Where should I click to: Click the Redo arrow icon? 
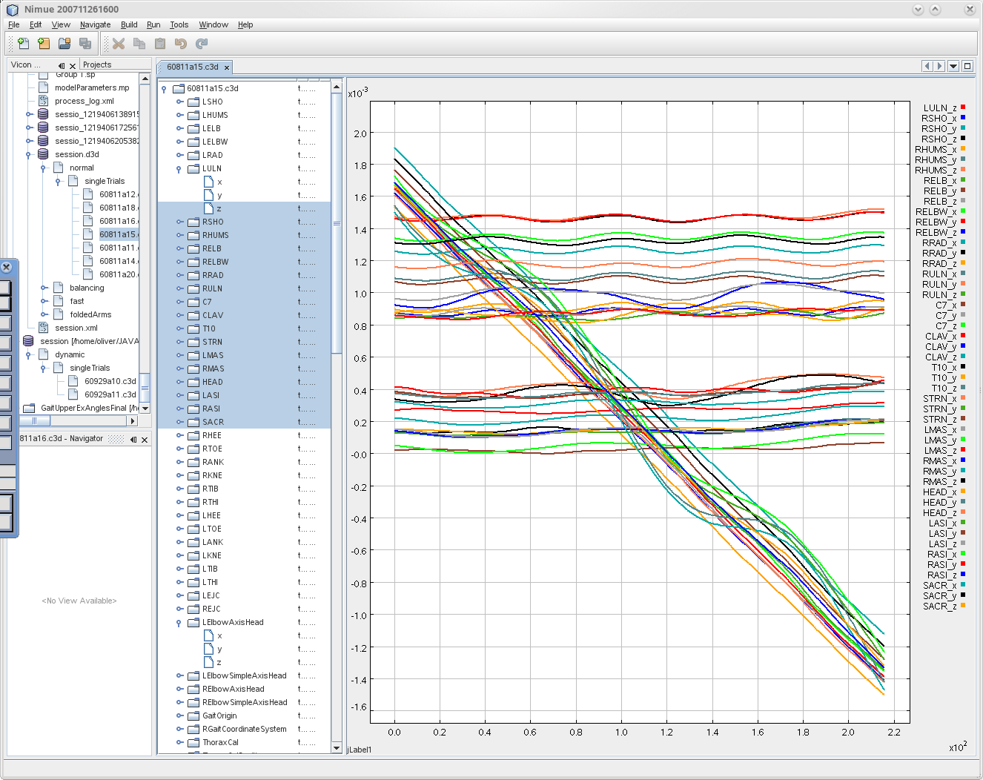201,44
